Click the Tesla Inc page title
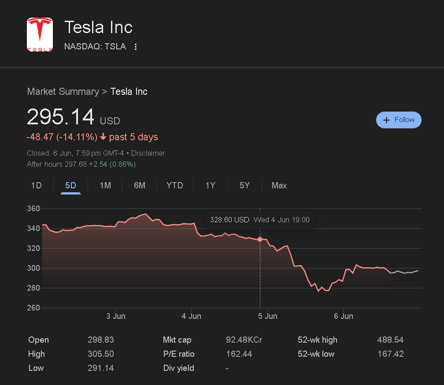 [99, 27]
